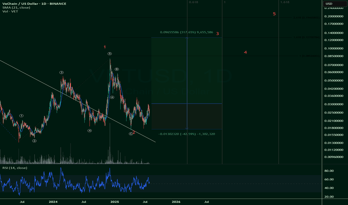This screenshot has width=348, height=205.
Task: Click the 1.618 (0.12700784) fib level label
Action: [x=307, y=37]
